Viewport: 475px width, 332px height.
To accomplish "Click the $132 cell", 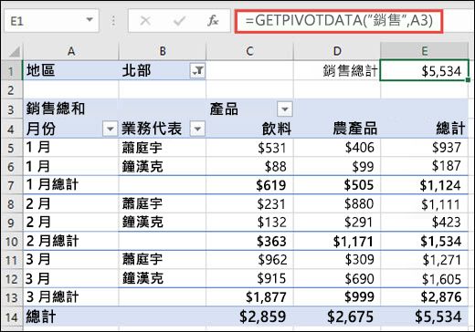I will pyautogui.click(x=249, y=223).
